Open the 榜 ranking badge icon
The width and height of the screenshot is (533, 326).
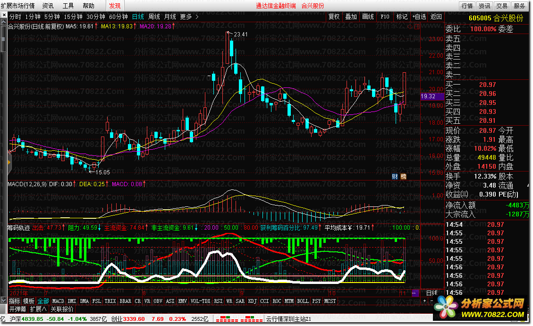[403, 176]
